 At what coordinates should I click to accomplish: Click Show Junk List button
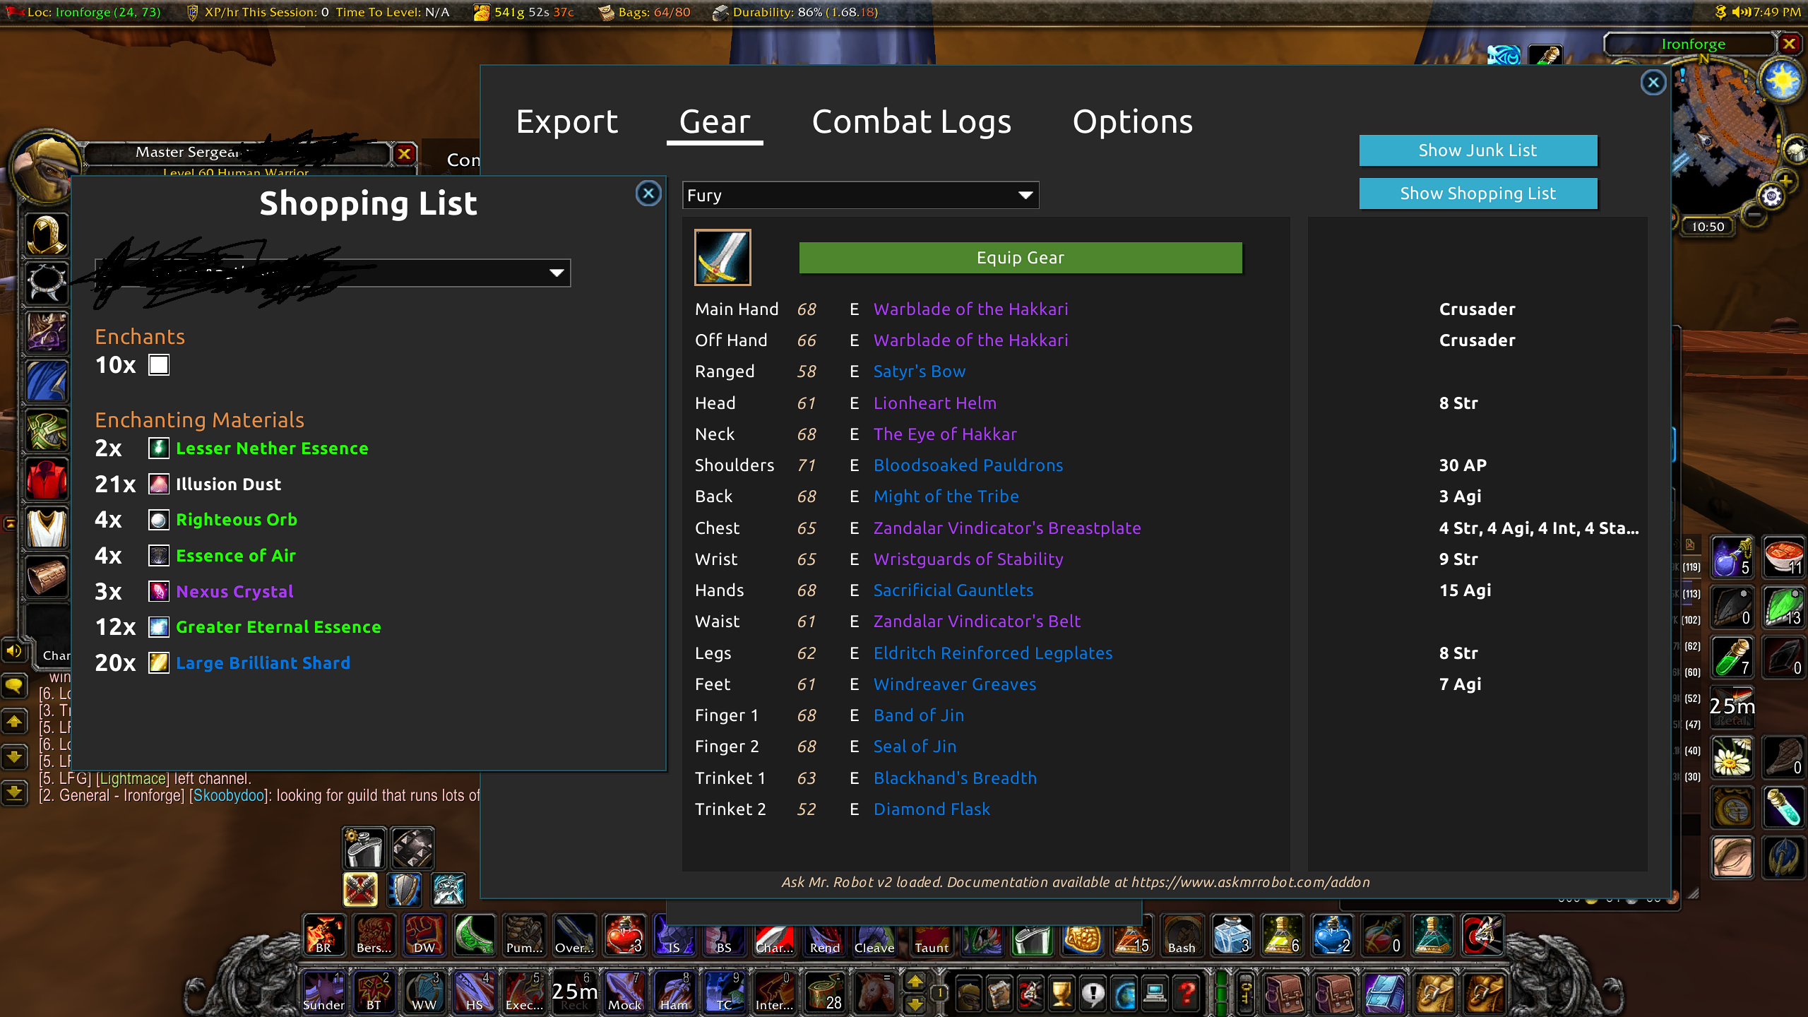1478,150
